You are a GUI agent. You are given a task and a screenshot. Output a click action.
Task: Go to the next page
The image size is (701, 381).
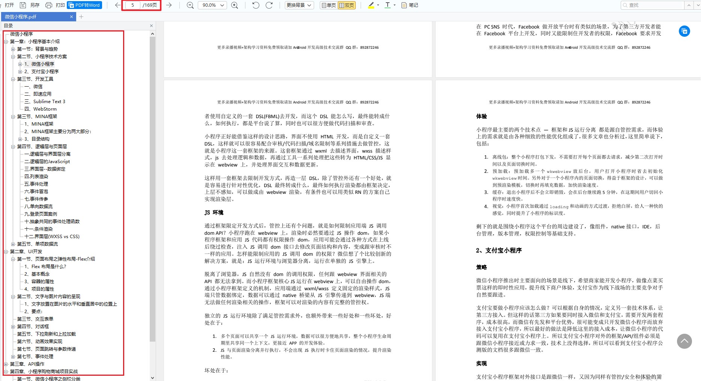(x=169, y=5)
